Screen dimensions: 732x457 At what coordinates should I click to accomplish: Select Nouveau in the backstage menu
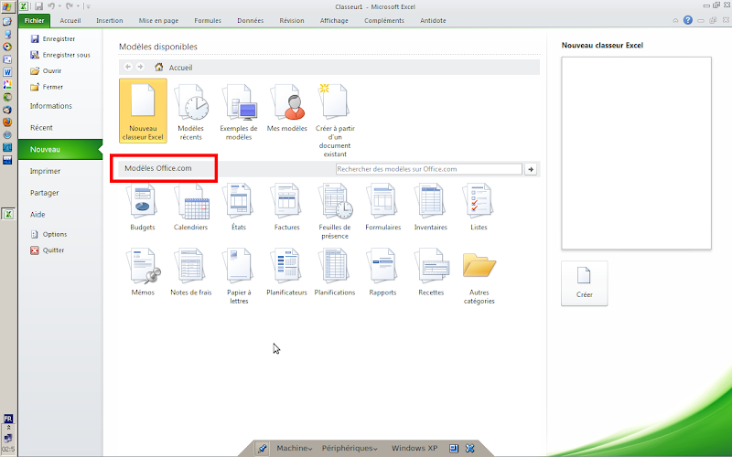[60, 149]
